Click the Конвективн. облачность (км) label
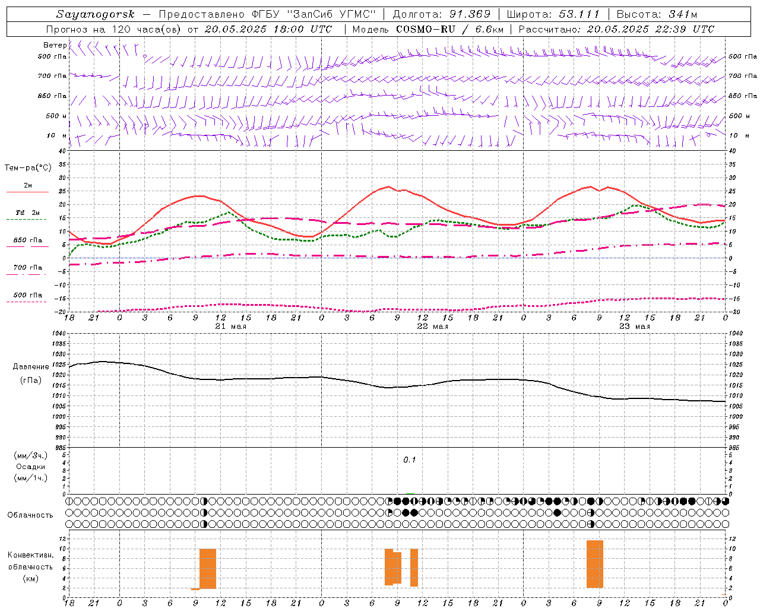Screen dimensions: 760x608 pos(30,567)
